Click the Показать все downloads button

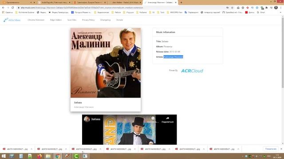(x=271, y=149)
